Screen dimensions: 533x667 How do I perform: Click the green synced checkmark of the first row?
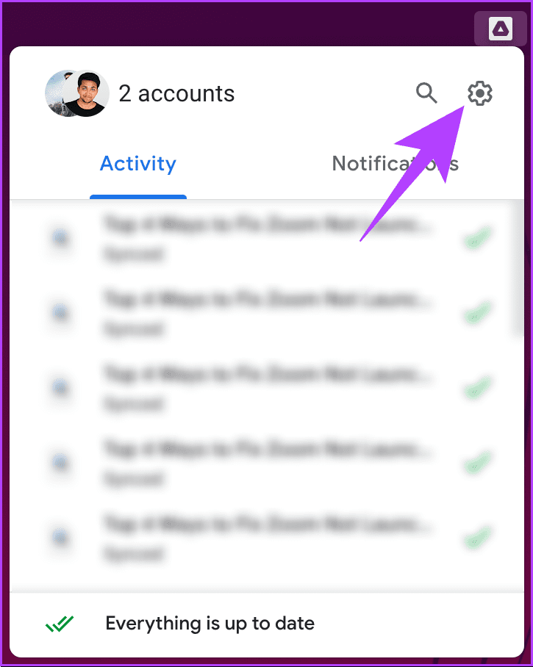(x=477, y=237)
